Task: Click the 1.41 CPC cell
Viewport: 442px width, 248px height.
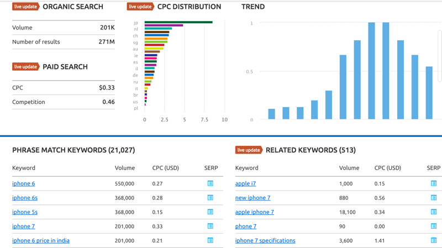Action: point(380,241)
